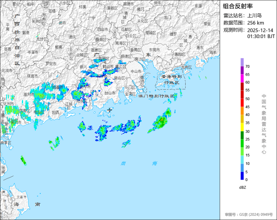Select the purple 65–70 dBZ legend color
This screenshot has height=220, width=277.
click(242, 70)
